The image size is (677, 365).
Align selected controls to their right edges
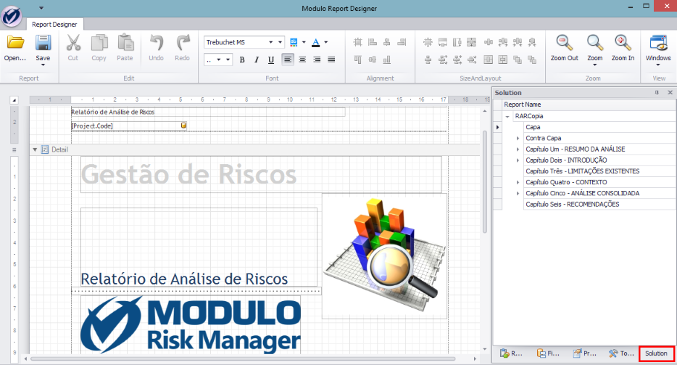[x=402, y=42]
